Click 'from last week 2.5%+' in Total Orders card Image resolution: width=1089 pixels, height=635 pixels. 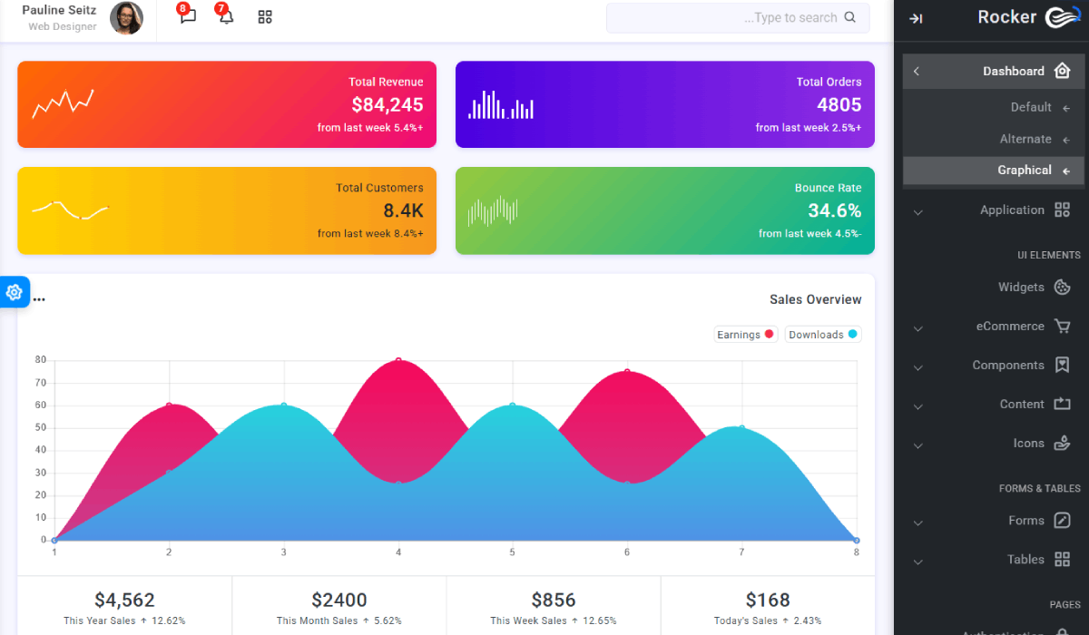coord(809,128)
